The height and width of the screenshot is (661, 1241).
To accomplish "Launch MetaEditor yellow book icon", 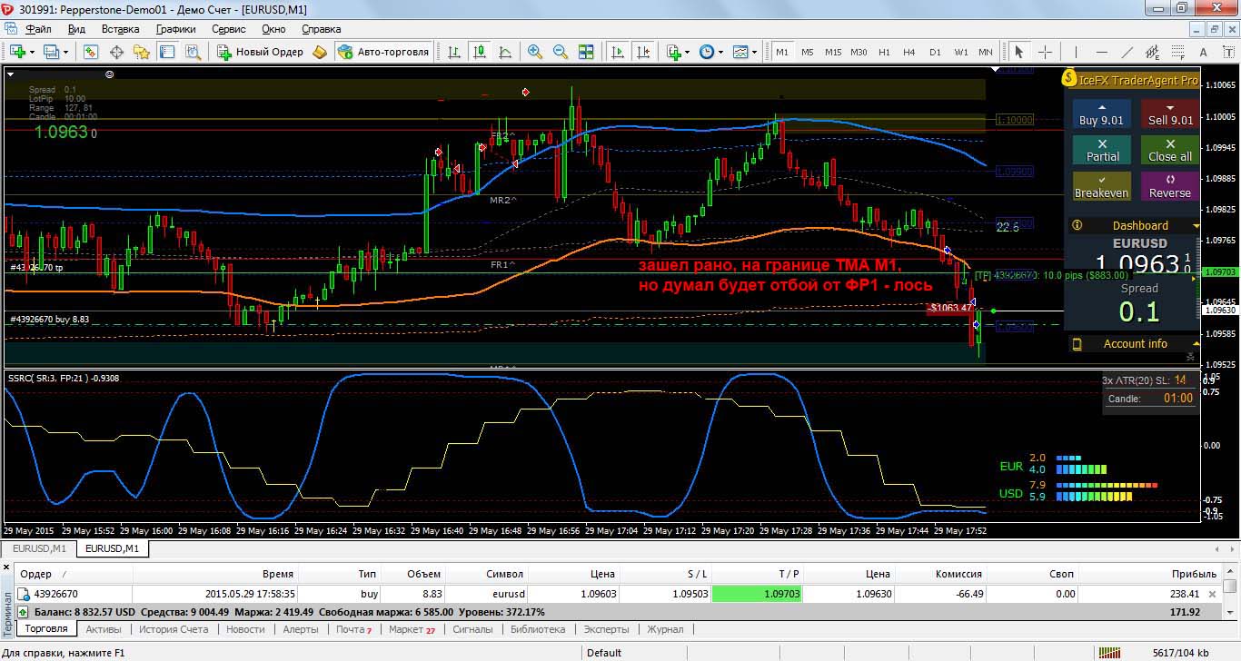I will 320,52.
